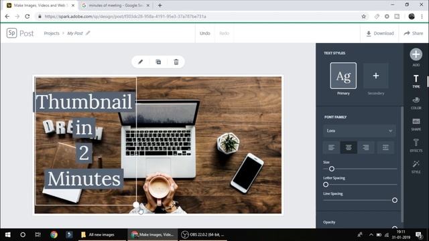Switch to Make Images browser tab

40,5
